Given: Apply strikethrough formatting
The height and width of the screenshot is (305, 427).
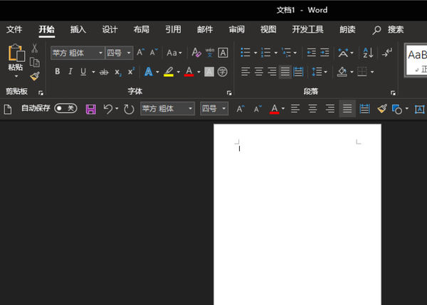Looking at the screenshot, I should click(x=104, y=72).
